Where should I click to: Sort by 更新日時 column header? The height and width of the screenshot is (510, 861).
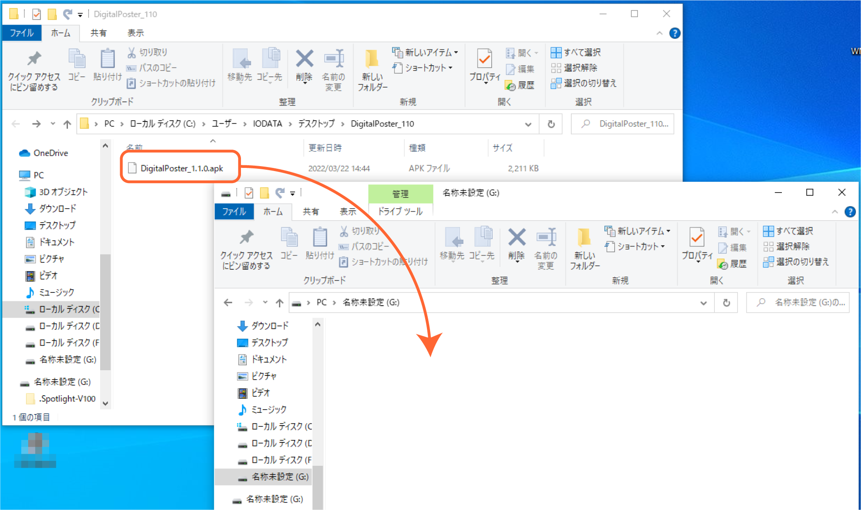coord(325,148)
